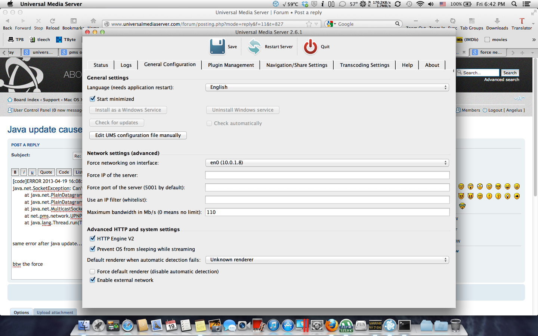This screenshot has height=336, width=538.
Task: Open System Preferences gear in Dock
Action: click(317, 325)
